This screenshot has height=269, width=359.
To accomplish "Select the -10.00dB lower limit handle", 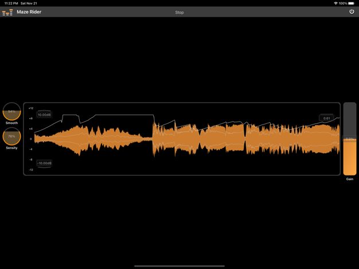I will [44, 163].
